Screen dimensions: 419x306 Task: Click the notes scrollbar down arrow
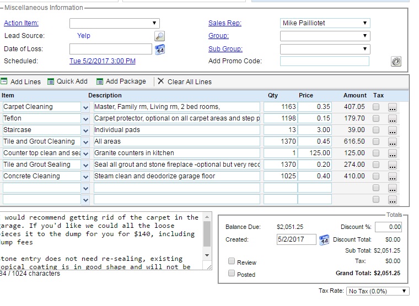207,255
